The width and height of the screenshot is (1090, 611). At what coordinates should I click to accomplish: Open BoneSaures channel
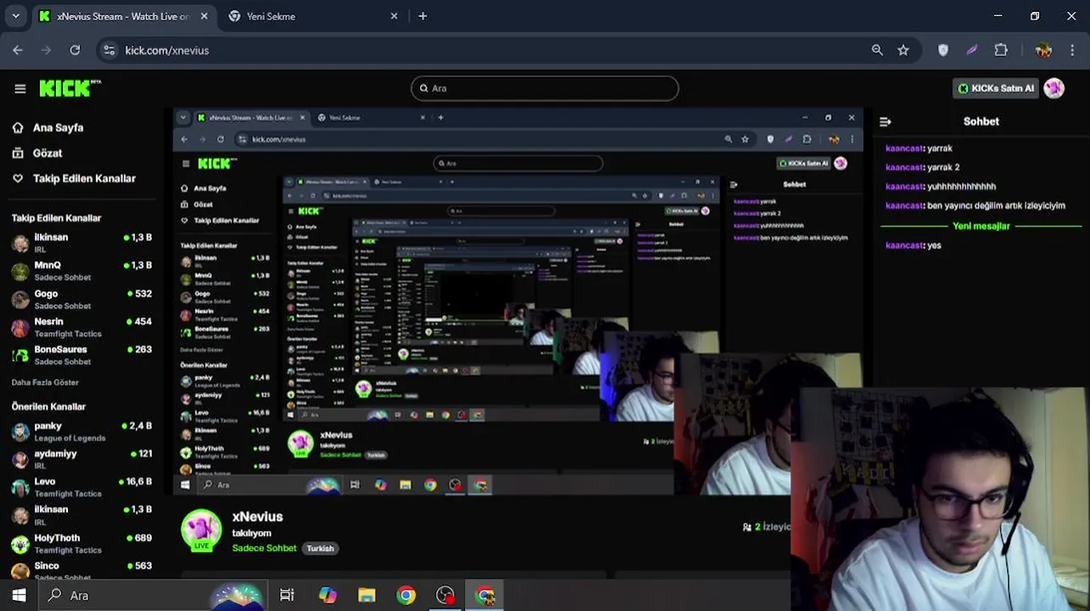click(81, 355)
